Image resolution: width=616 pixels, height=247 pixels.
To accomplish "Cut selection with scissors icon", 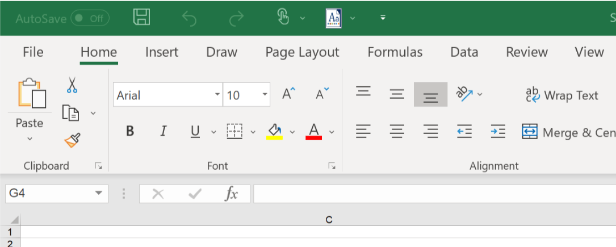I will (72, 85).
